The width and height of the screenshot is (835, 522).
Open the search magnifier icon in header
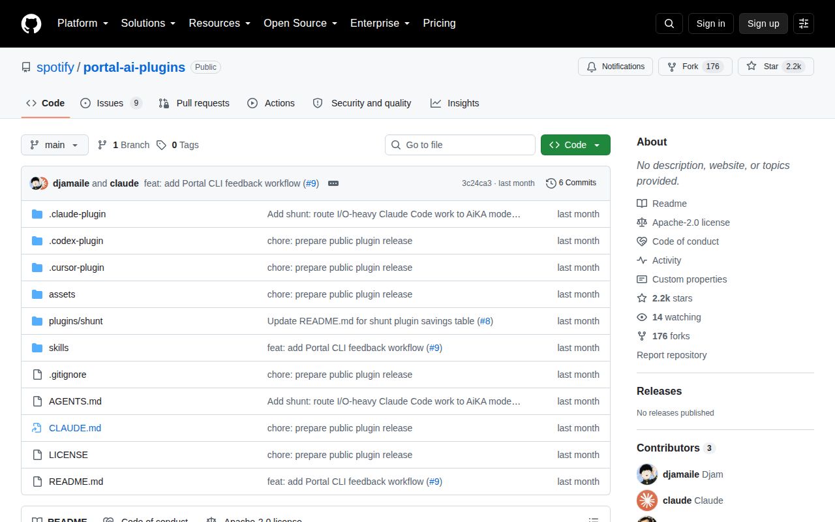pyautogui.click(x=669, y=23)
